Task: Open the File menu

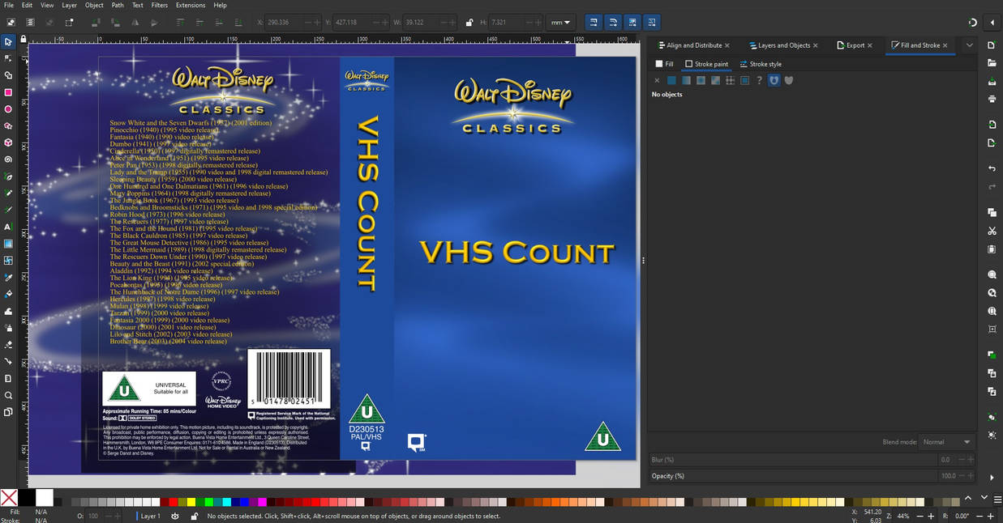Action: point(9,5)
